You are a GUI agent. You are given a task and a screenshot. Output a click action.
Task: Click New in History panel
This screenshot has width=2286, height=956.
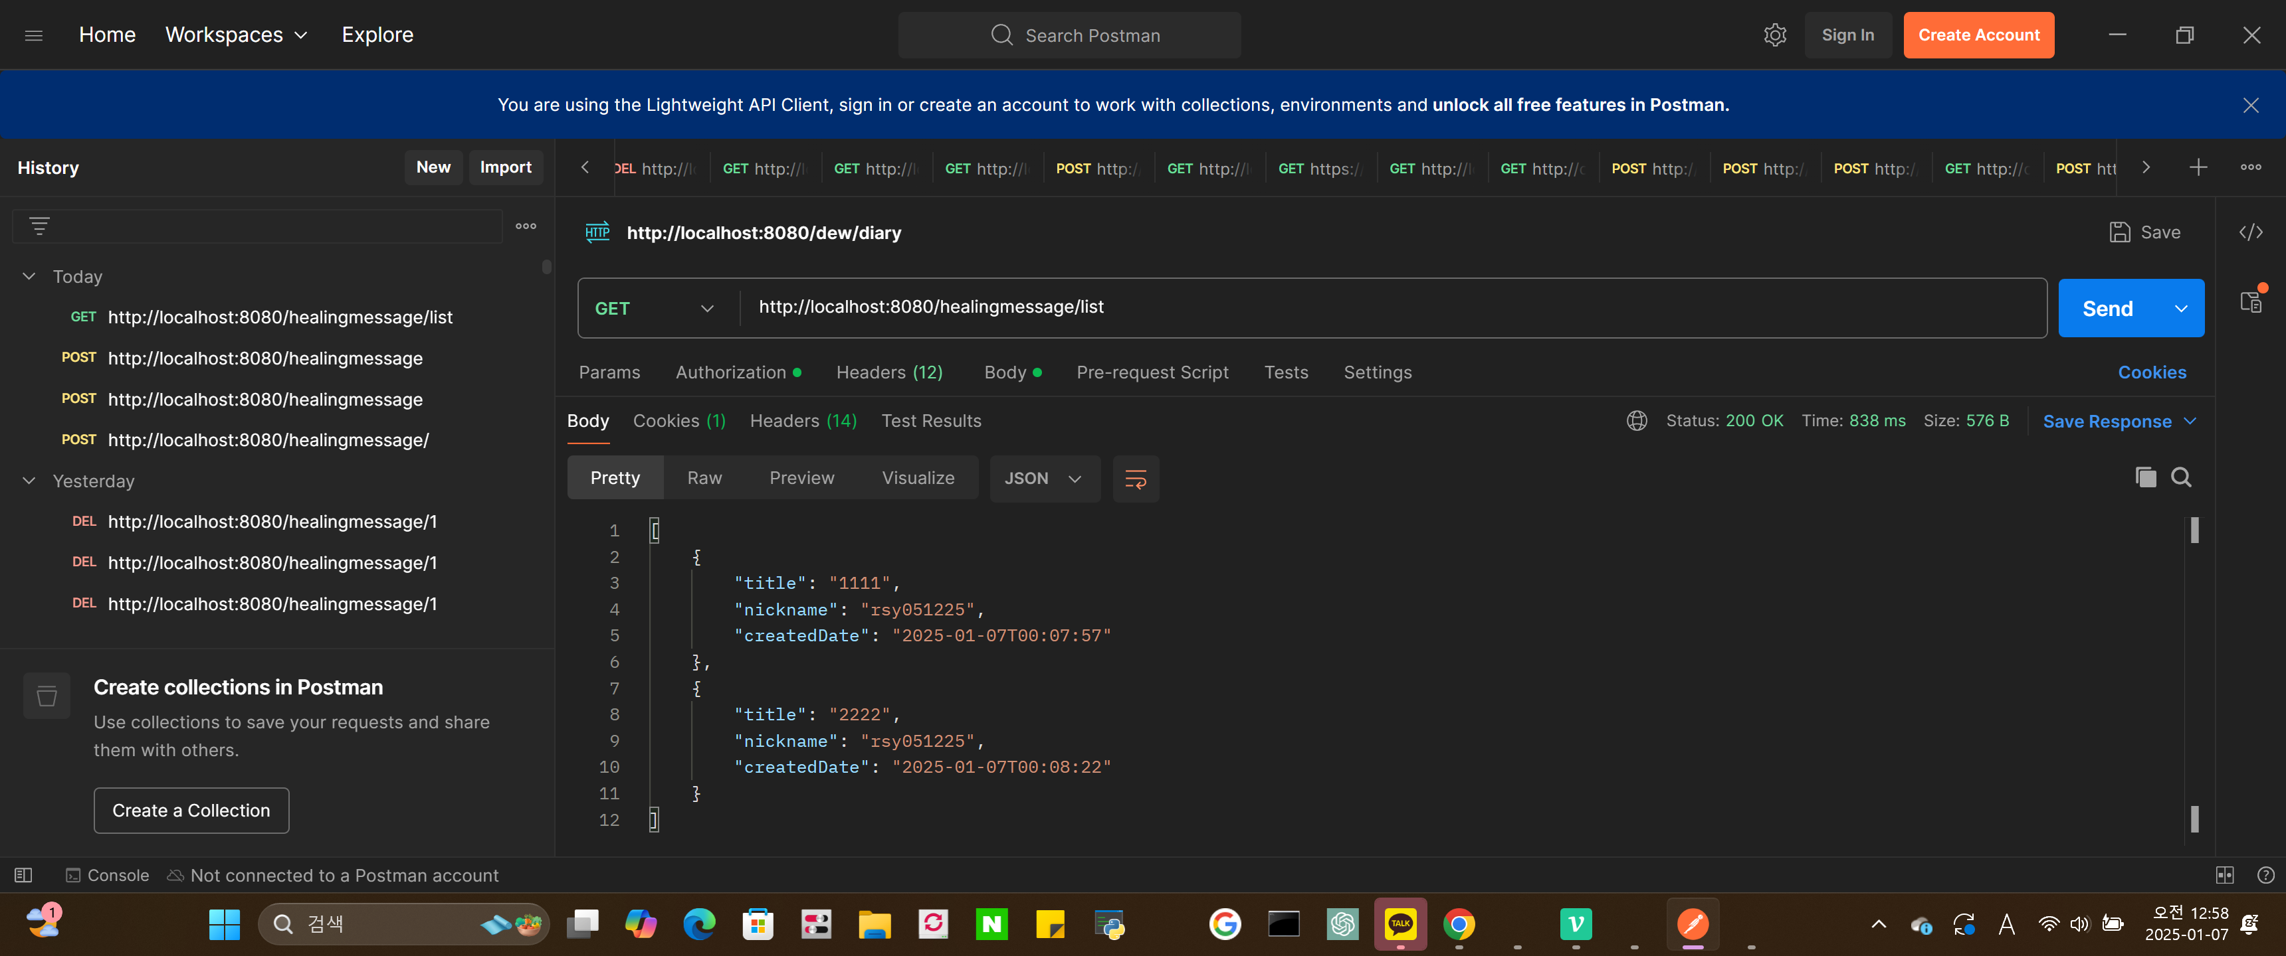[433, 167]
